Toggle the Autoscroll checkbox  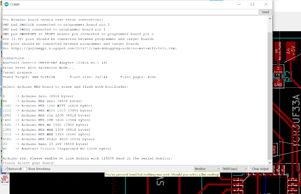pos(6,169)
